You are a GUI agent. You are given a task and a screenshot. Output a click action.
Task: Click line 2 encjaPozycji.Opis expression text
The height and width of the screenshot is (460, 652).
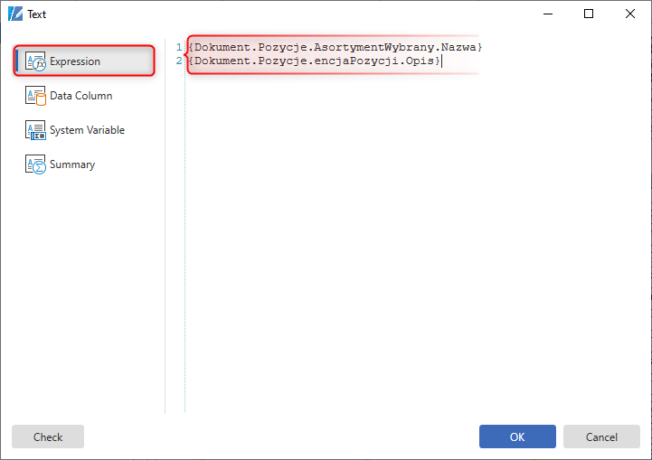[314, 61]
